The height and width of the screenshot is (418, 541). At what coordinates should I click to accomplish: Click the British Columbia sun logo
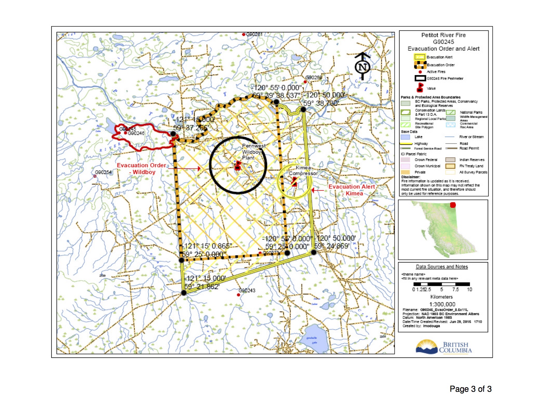click(427, 347)
